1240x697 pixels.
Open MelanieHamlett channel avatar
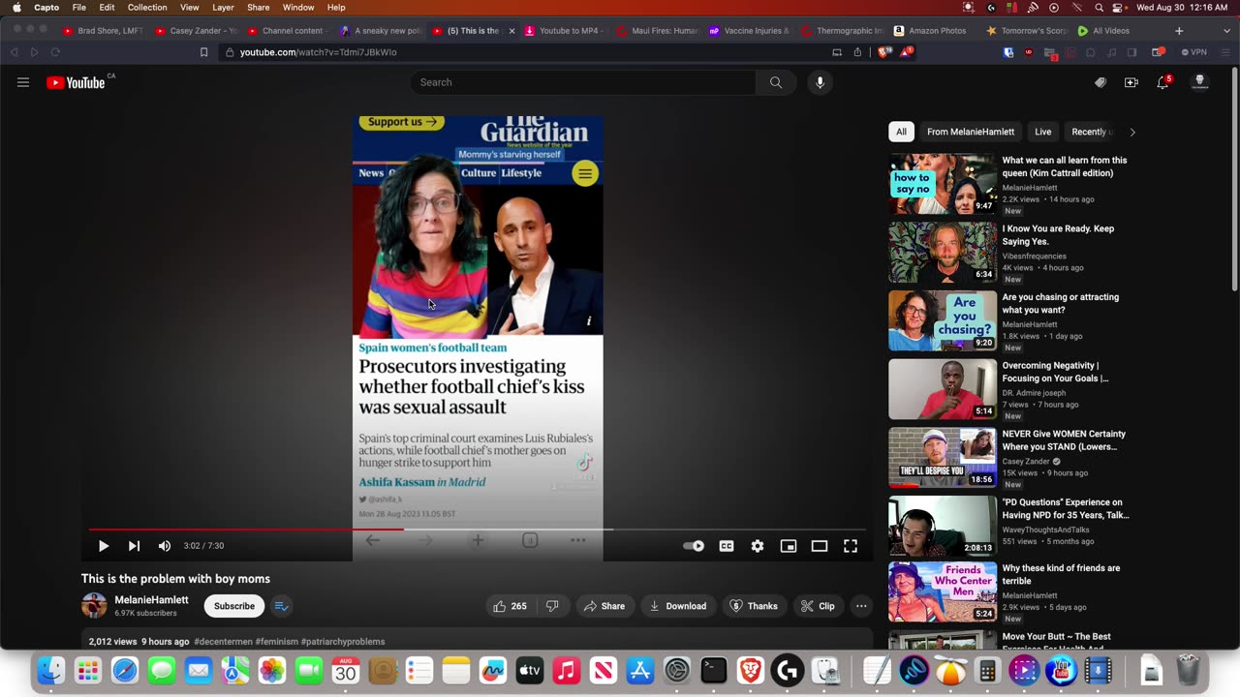click(94, 606)
